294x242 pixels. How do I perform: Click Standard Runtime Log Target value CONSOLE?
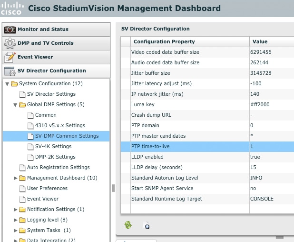click(262, 199)
